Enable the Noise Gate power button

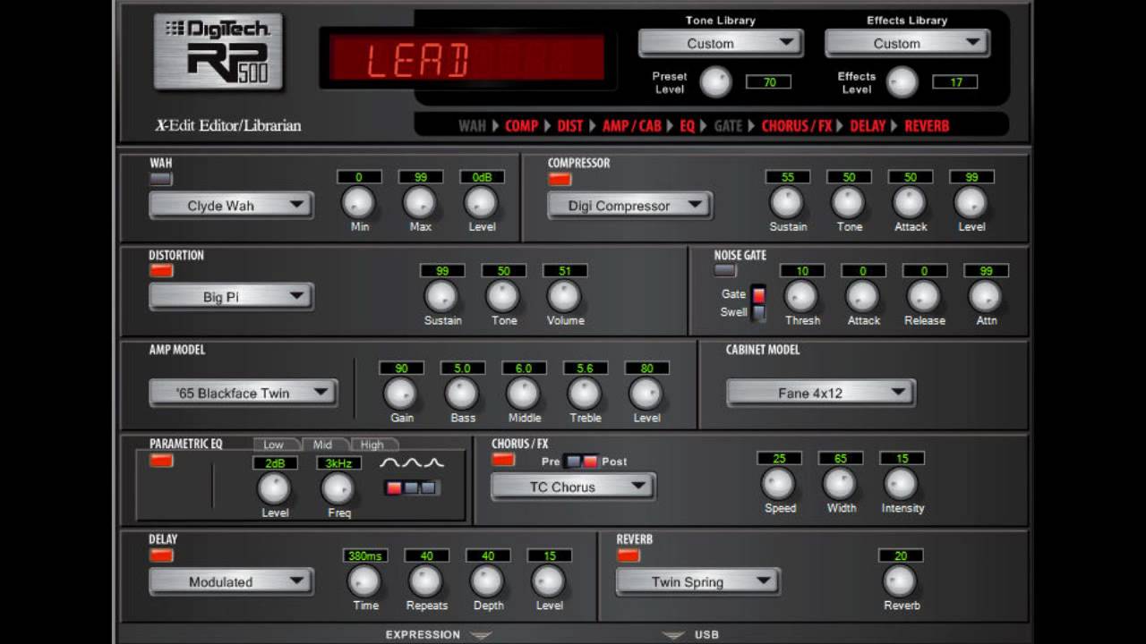tap(725, 270)
